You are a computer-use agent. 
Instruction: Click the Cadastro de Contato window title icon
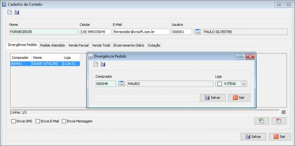4,4
